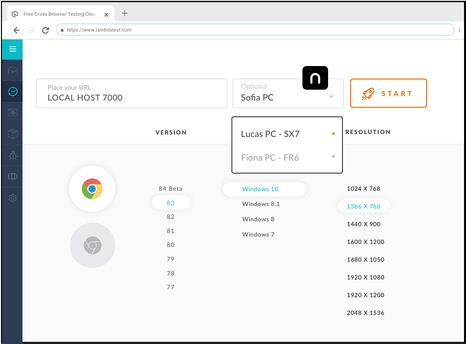466x344 pixels.
Task: Click the real-time testing clock icon
Action: [12, 92]
